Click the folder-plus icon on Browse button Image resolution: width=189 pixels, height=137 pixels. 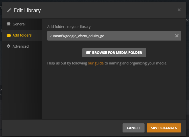(88, 52)
